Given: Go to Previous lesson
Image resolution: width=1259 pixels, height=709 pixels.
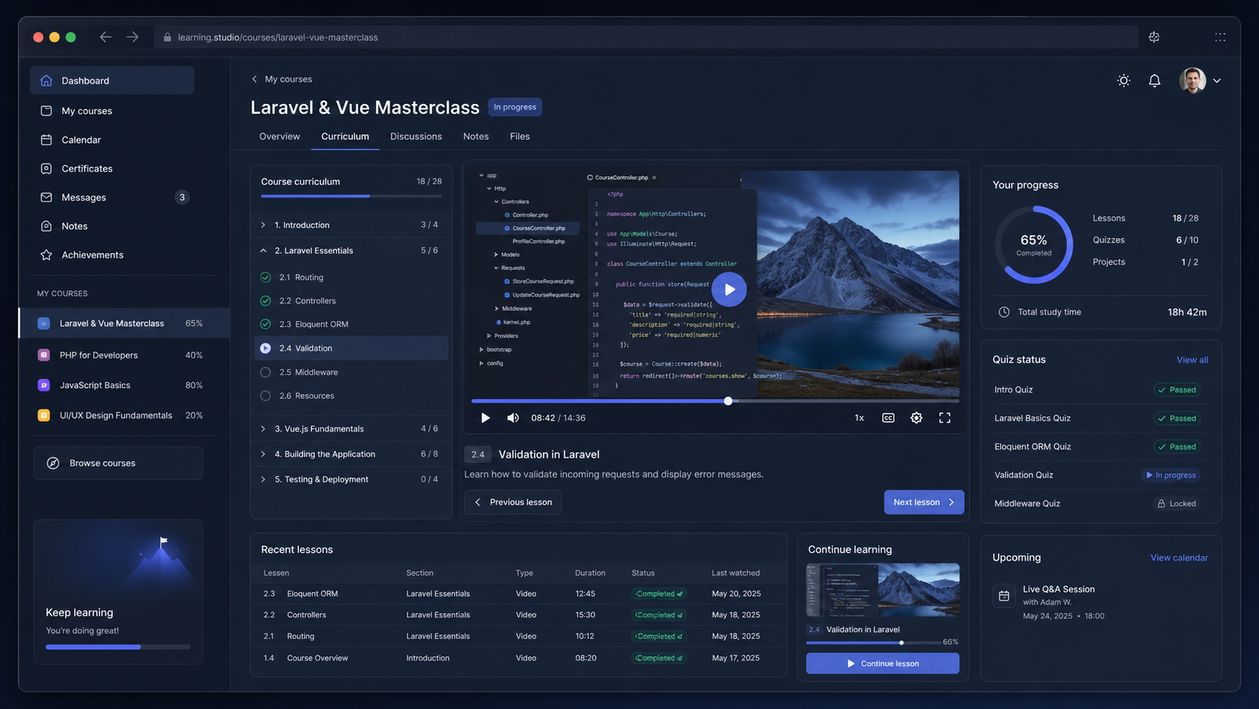Looking at the screenshot, I should [513, 503].
